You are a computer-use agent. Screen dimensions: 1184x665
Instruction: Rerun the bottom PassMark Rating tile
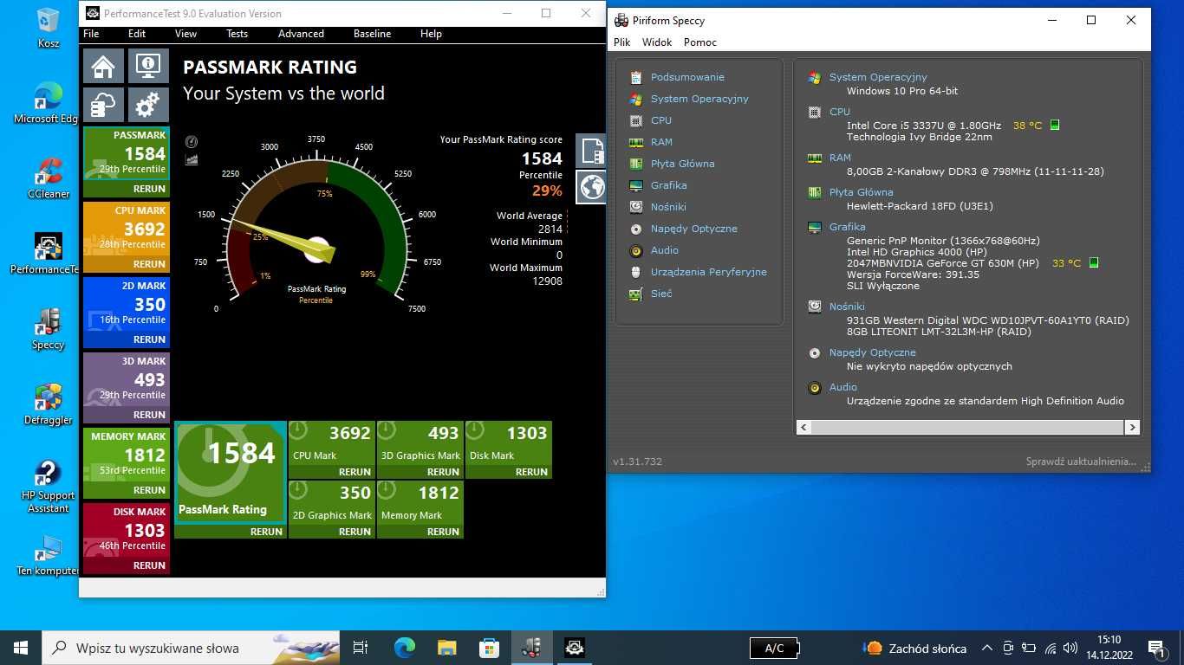click(266, 532)
